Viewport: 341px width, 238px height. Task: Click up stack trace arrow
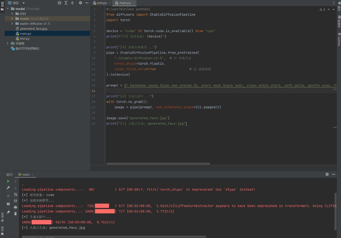pos(15,181)
